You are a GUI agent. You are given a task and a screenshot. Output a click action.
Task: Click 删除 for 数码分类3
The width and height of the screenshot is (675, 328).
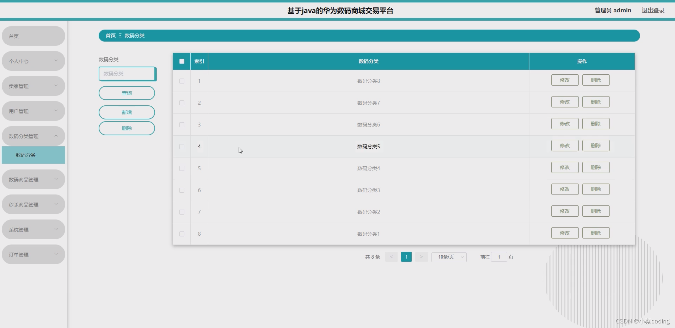[596, 189]
